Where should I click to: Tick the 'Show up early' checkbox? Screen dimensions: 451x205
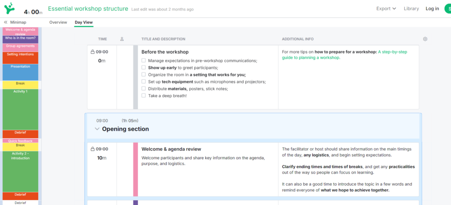tap(144, 68)
